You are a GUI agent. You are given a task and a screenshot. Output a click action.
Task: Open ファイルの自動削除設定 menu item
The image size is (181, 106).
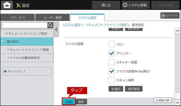pos(27,58)
